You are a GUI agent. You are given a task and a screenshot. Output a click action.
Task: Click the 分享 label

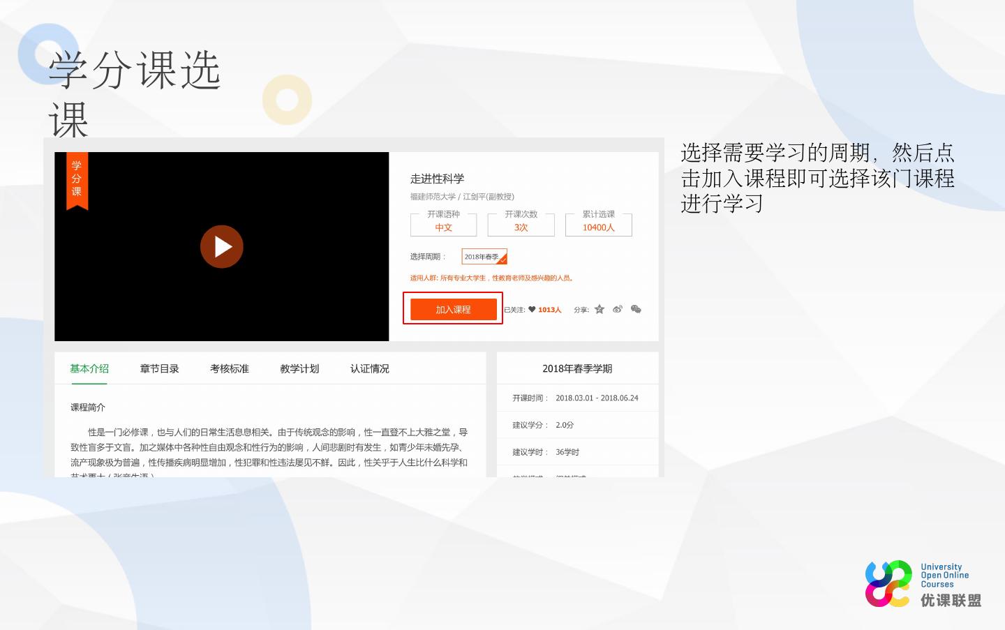(581, 310)
